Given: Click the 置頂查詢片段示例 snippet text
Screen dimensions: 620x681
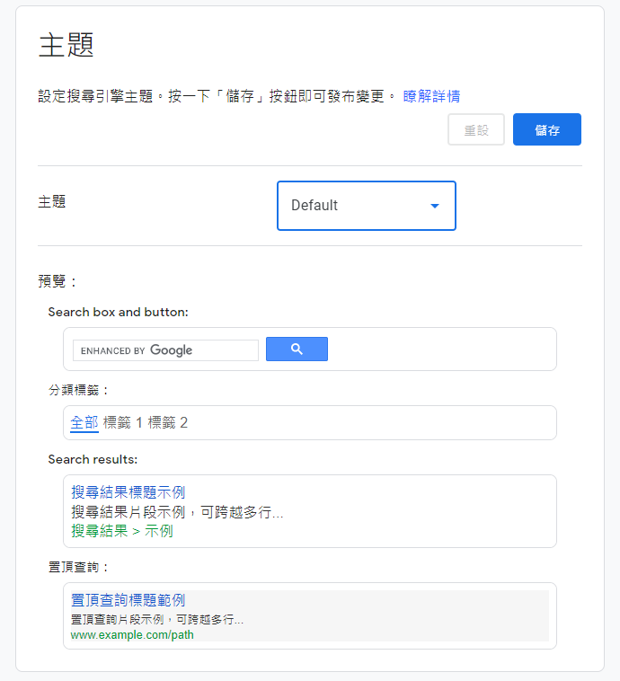Looking at the screenshot, I should coord(157,619).
